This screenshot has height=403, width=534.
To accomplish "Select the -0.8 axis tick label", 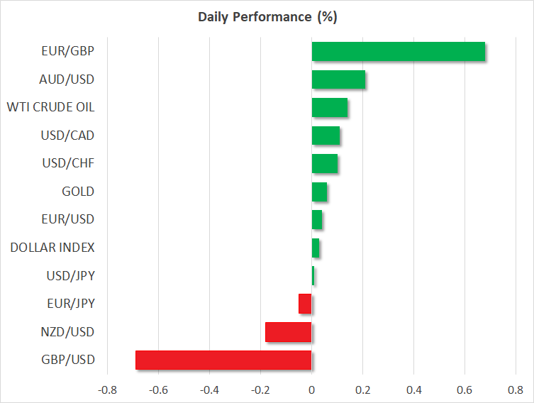I will [107, 389].
